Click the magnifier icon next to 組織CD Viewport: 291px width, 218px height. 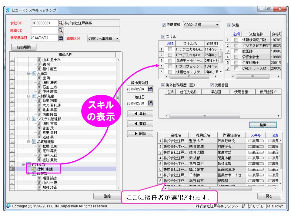pyautogui.click(x=61, y=30)
